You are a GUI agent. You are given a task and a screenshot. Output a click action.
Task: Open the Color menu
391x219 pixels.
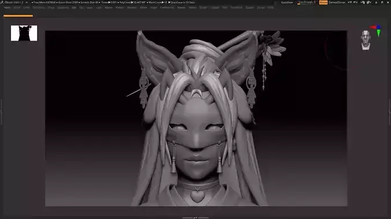coord(27,7)
